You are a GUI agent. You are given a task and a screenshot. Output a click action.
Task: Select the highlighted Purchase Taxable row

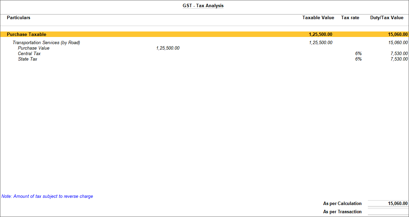(x=26, y=34)
